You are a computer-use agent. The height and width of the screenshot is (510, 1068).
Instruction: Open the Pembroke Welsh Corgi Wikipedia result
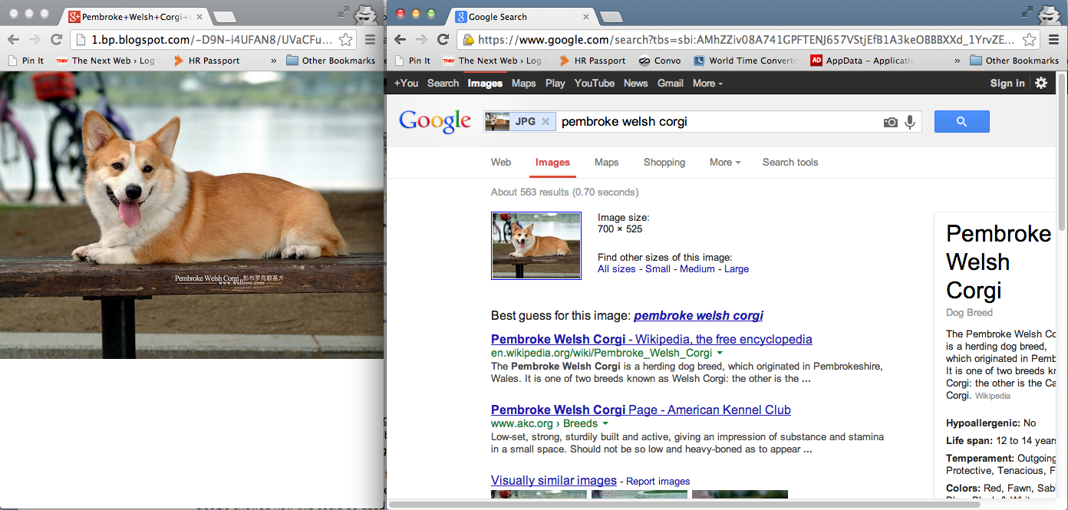point(651,339)
